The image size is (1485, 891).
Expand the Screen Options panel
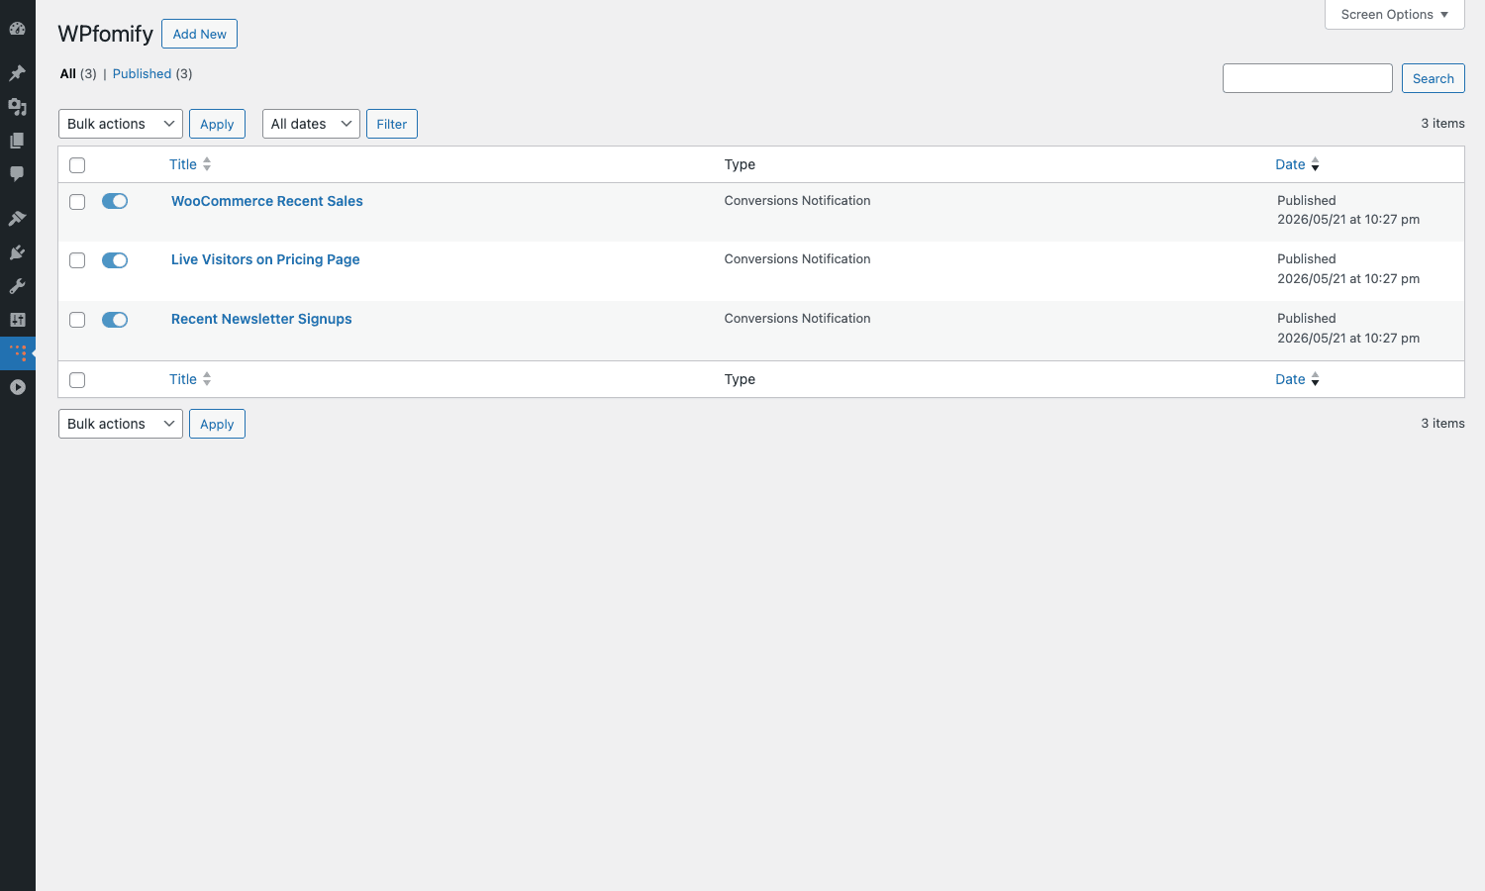coord(1394,14)
